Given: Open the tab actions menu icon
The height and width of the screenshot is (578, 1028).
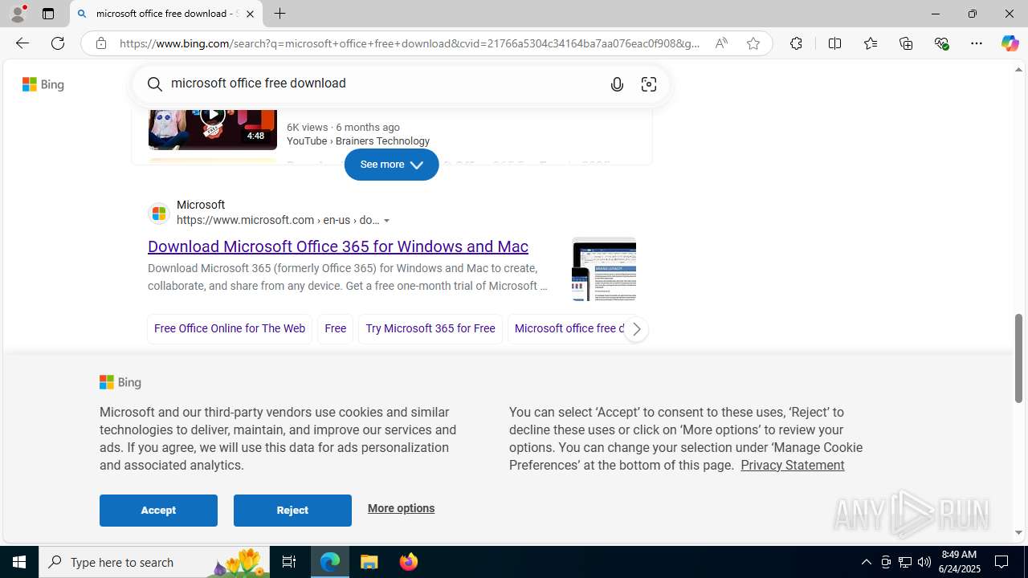Looking at the screenshot, I should pyautogui.click(x=48, y=14).
